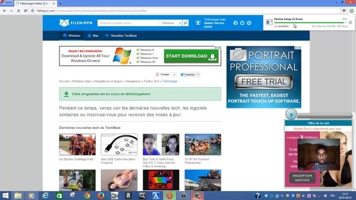Click the browser forward arrow

click(11, 11)
